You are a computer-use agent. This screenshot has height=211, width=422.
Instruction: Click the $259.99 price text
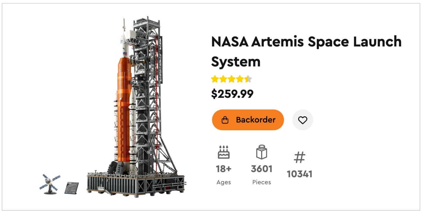233,94
